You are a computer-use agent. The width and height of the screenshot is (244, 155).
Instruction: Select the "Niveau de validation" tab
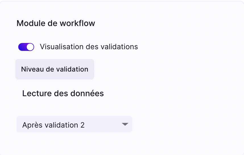click(55, 69)
